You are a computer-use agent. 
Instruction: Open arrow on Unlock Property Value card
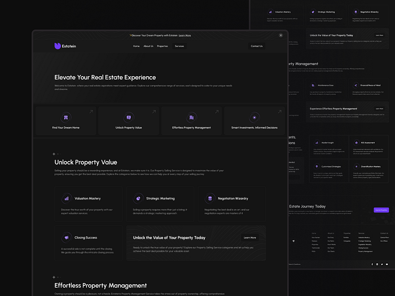[x=154, y=112]
